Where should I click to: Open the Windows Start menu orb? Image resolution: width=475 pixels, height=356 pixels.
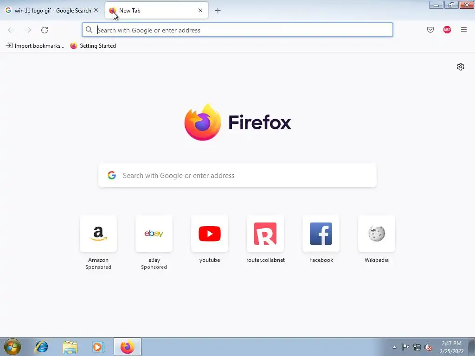[x=13, y=347]
